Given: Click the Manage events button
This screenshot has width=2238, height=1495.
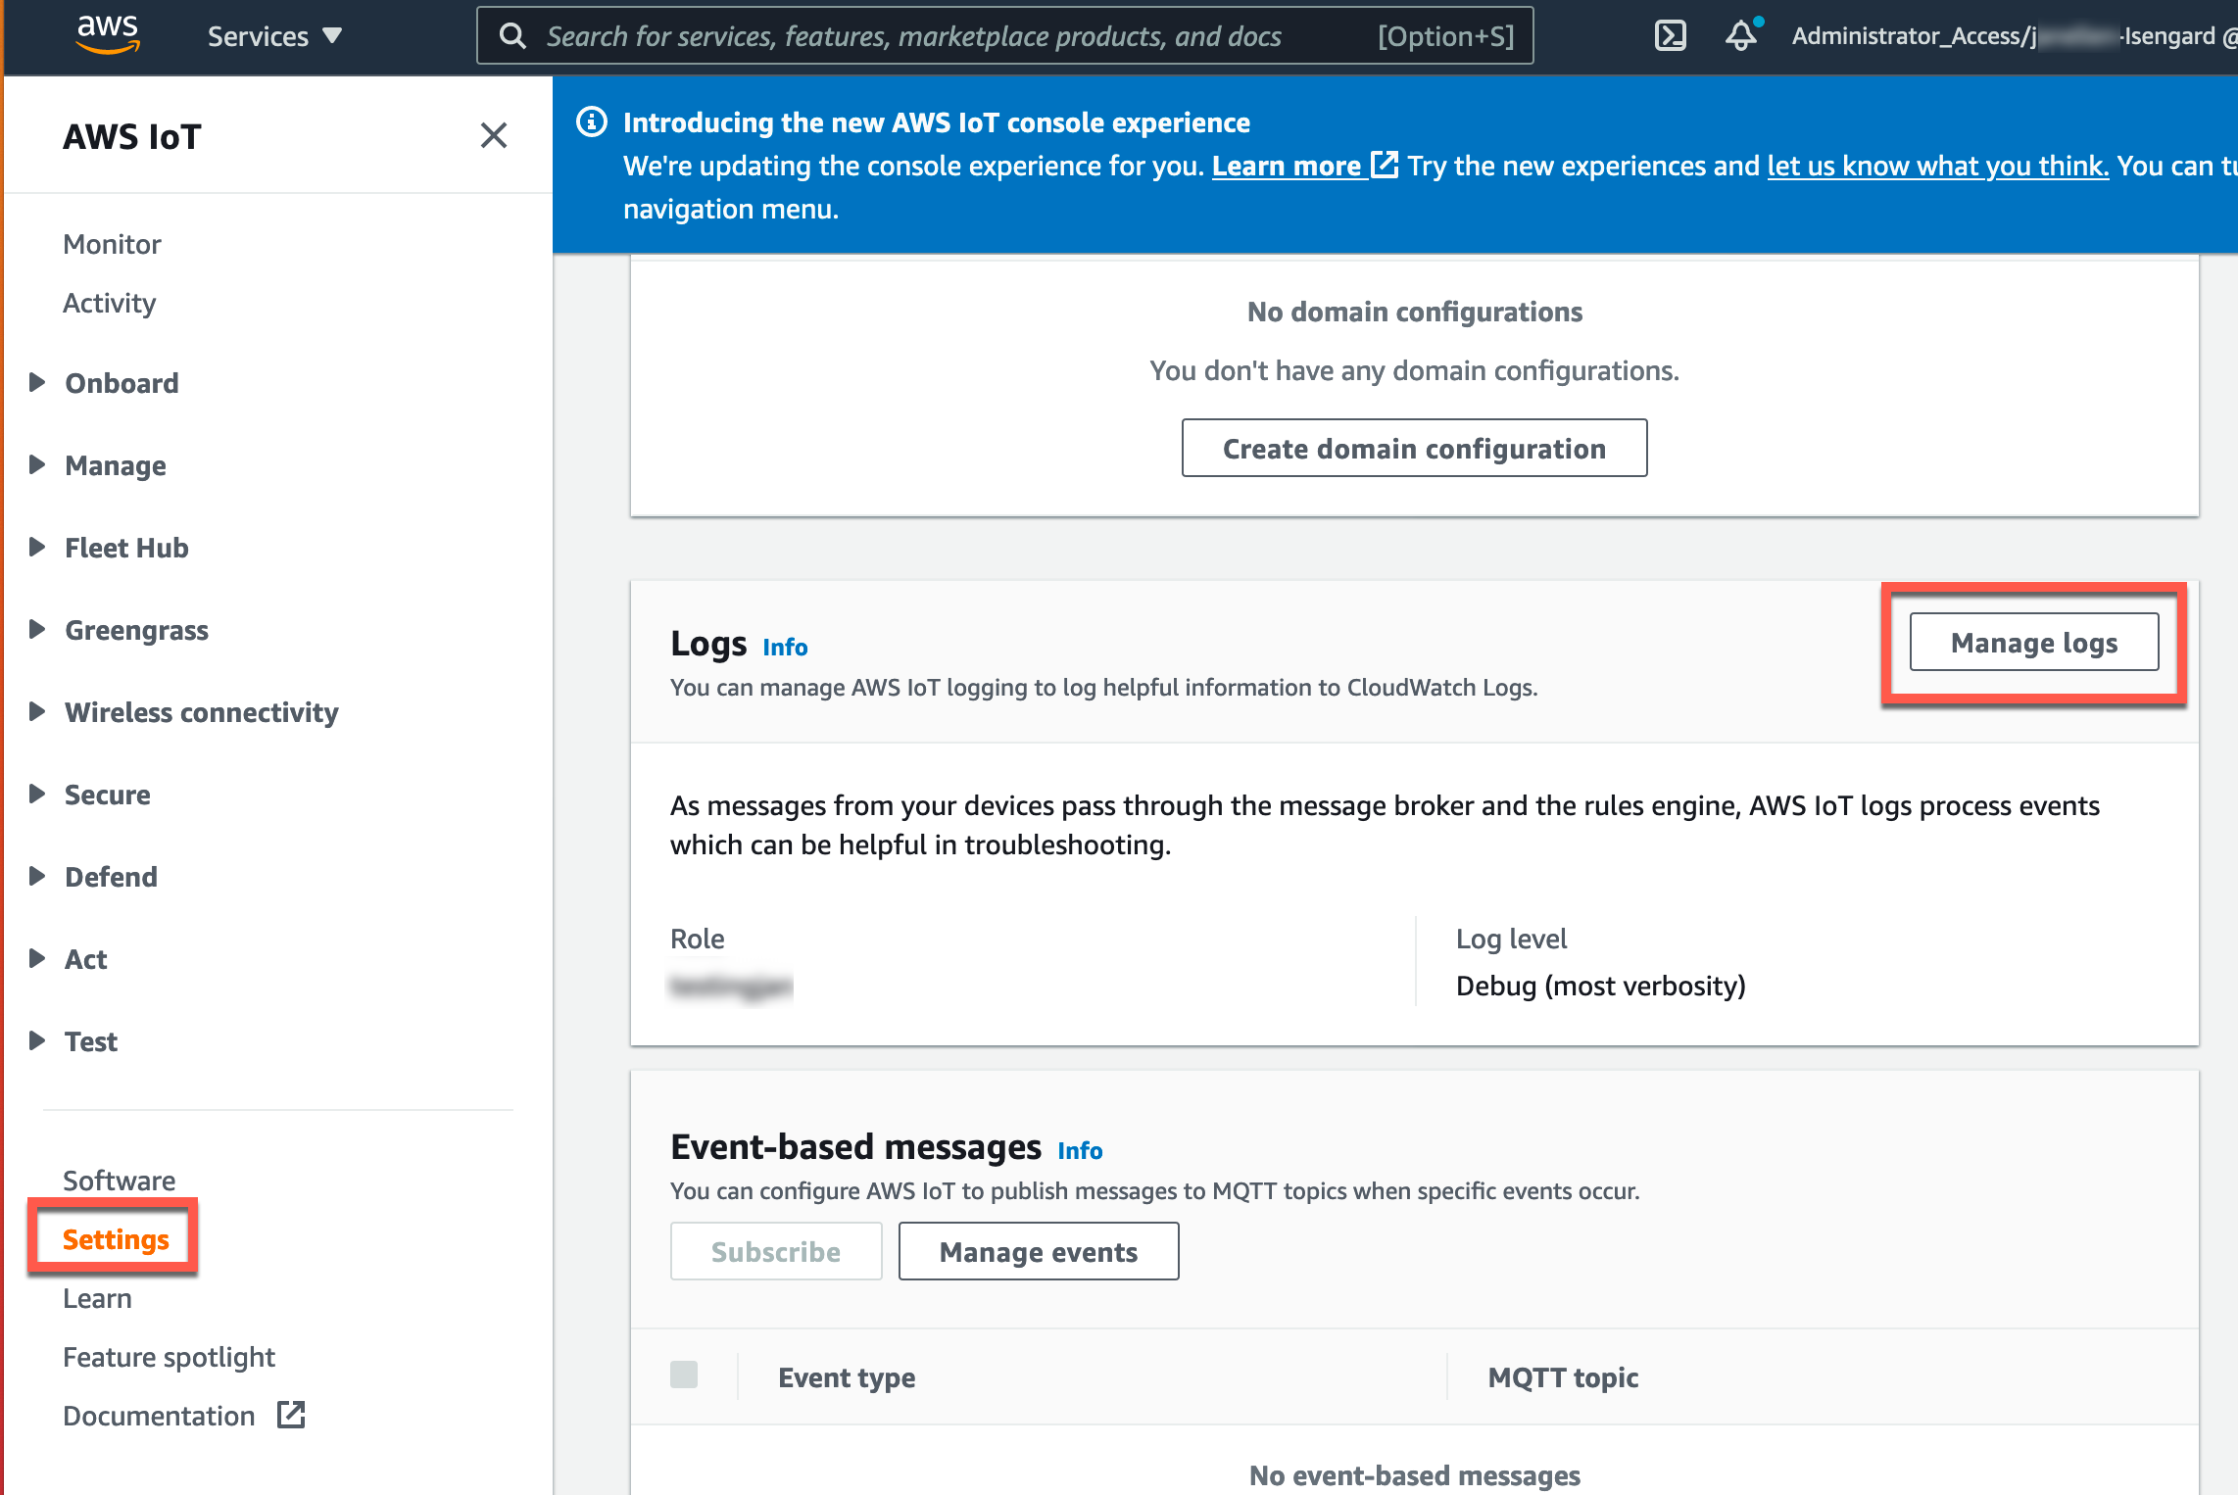Looking at the screenshot, I should (1039, 1251).
